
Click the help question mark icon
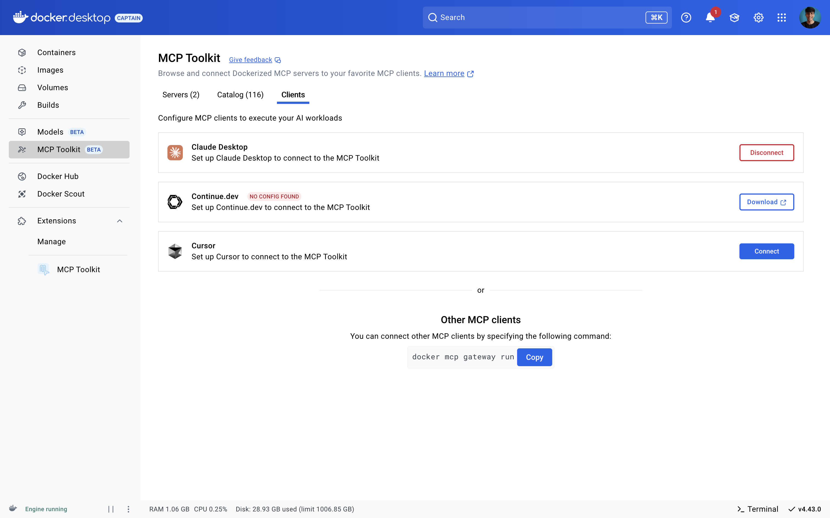[686, 18]
